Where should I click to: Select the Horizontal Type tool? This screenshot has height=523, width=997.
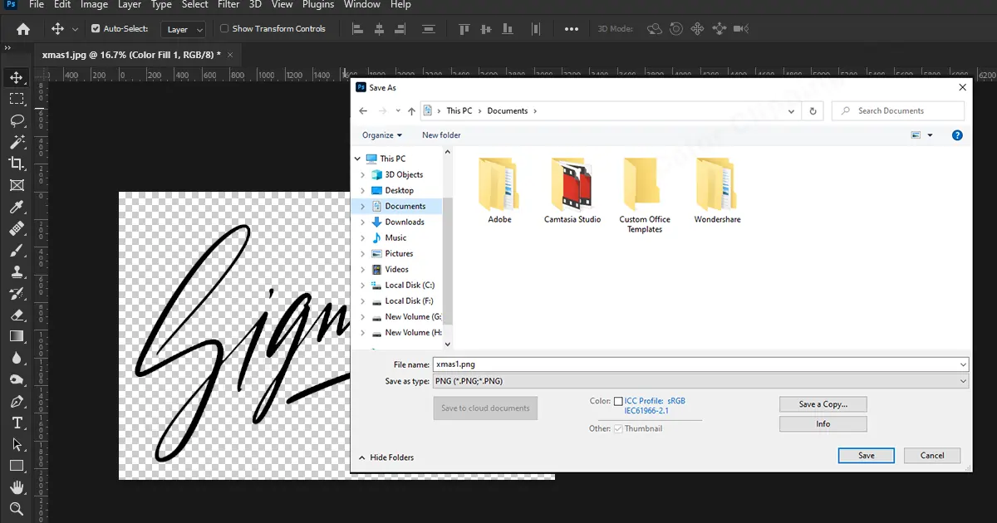[x=17, y=423]
